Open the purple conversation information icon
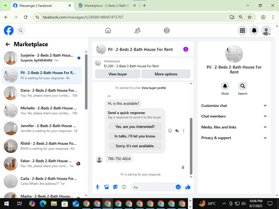279x209 pixels. click(x=186, y=49)
